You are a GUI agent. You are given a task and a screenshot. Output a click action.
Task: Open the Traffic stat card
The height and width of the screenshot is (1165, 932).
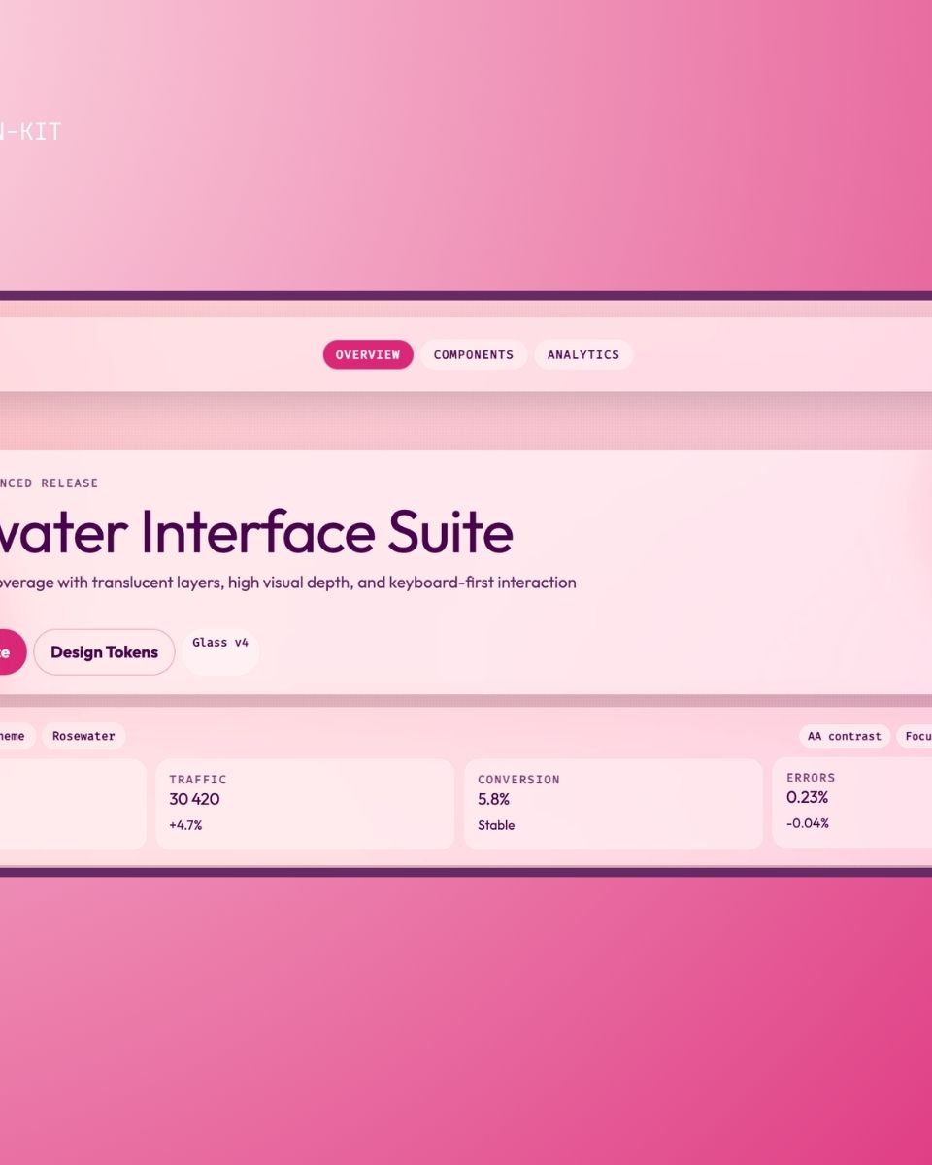[305, 804]
